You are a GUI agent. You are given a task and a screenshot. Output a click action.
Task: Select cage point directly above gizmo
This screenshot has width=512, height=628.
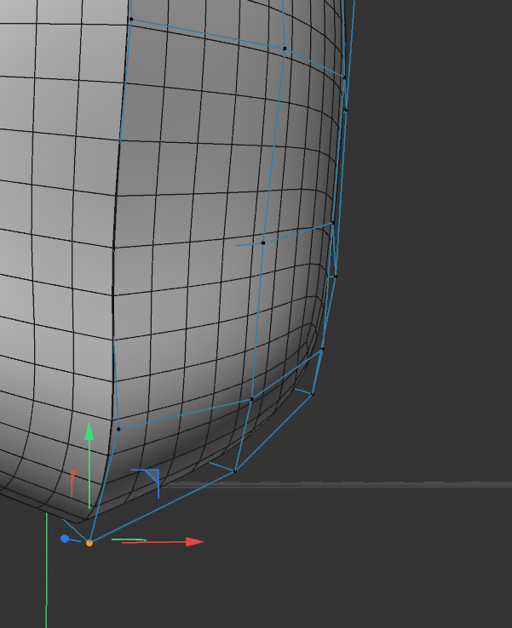tap(118, 429)
